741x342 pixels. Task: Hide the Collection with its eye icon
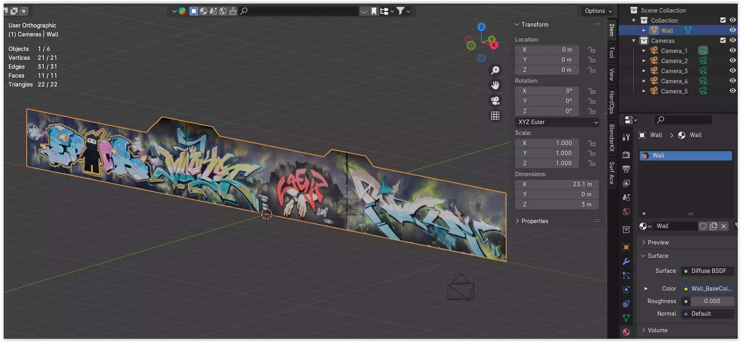tap(732, 20)
